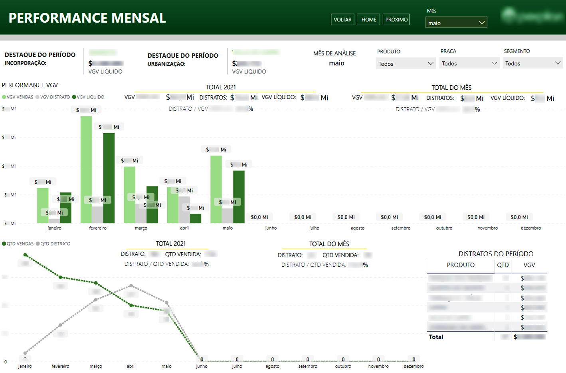Screen dimensions: 566x373
Task: Click the PERFORMANCE VGV chart title
Action: coord(30,85)
